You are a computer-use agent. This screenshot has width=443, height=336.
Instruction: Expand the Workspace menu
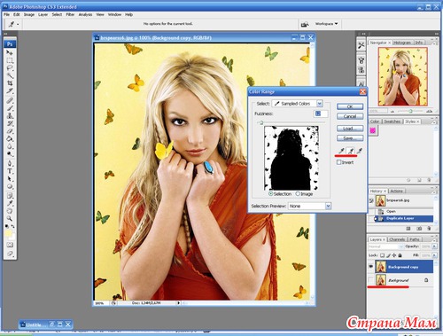point(326,24)
